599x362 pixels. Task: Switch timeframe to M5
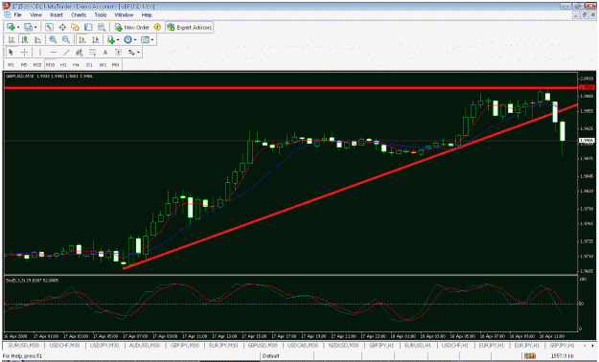click(x=24, y=65)
